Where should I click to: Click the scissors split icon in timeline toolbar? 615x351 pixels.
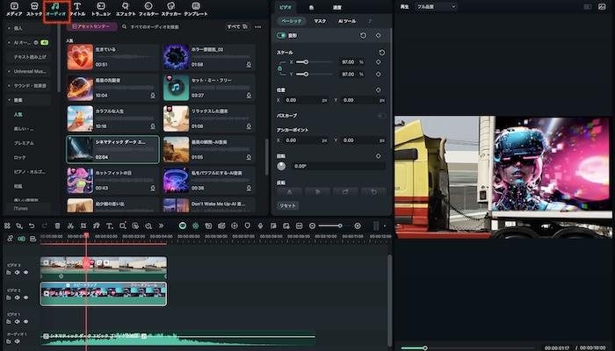tap(70, 226)
